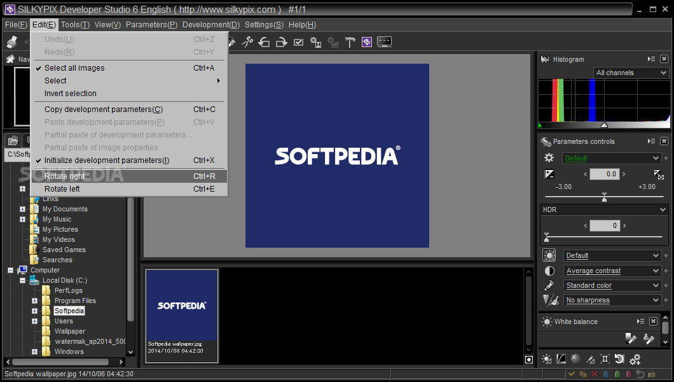The width and height of the screenshot is (674, 382).
Task: Open the lens aberration controller icon
Action: coord(605,359)
